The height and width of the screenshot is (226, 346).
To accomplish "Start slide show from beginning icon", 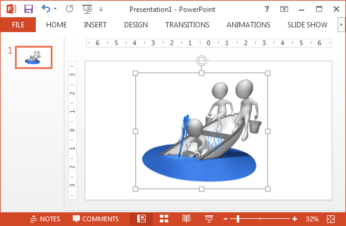I will tap(87, 10).
